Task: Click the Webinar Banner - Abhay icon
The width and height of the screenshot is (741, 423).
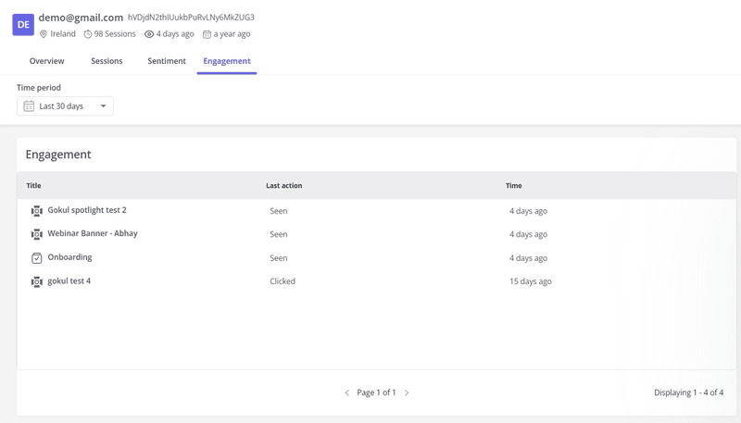Action: click(x=37, y=235)
